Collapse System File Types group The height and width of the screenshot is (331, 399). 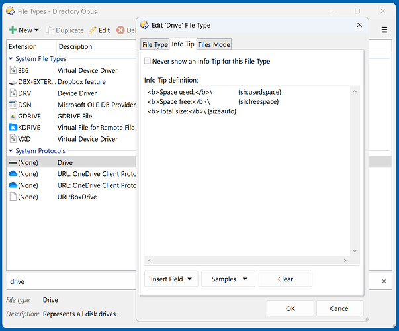tap(11, 58)
